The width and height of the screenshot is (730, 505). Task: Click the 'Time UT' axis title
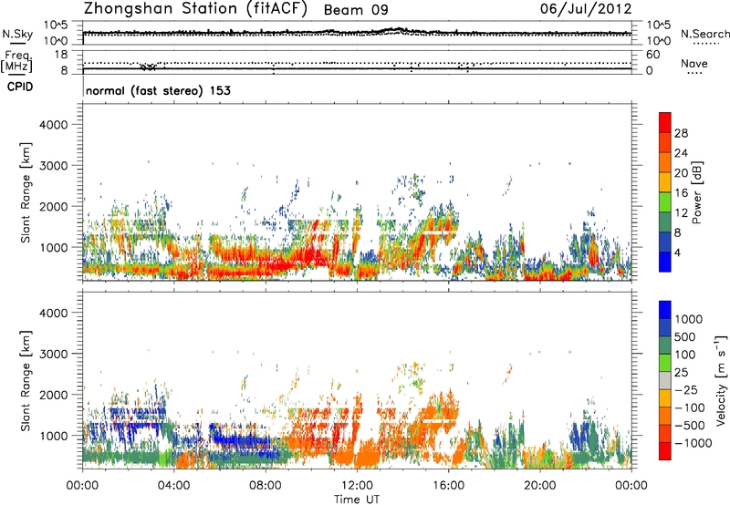click(x=357, y=500)
